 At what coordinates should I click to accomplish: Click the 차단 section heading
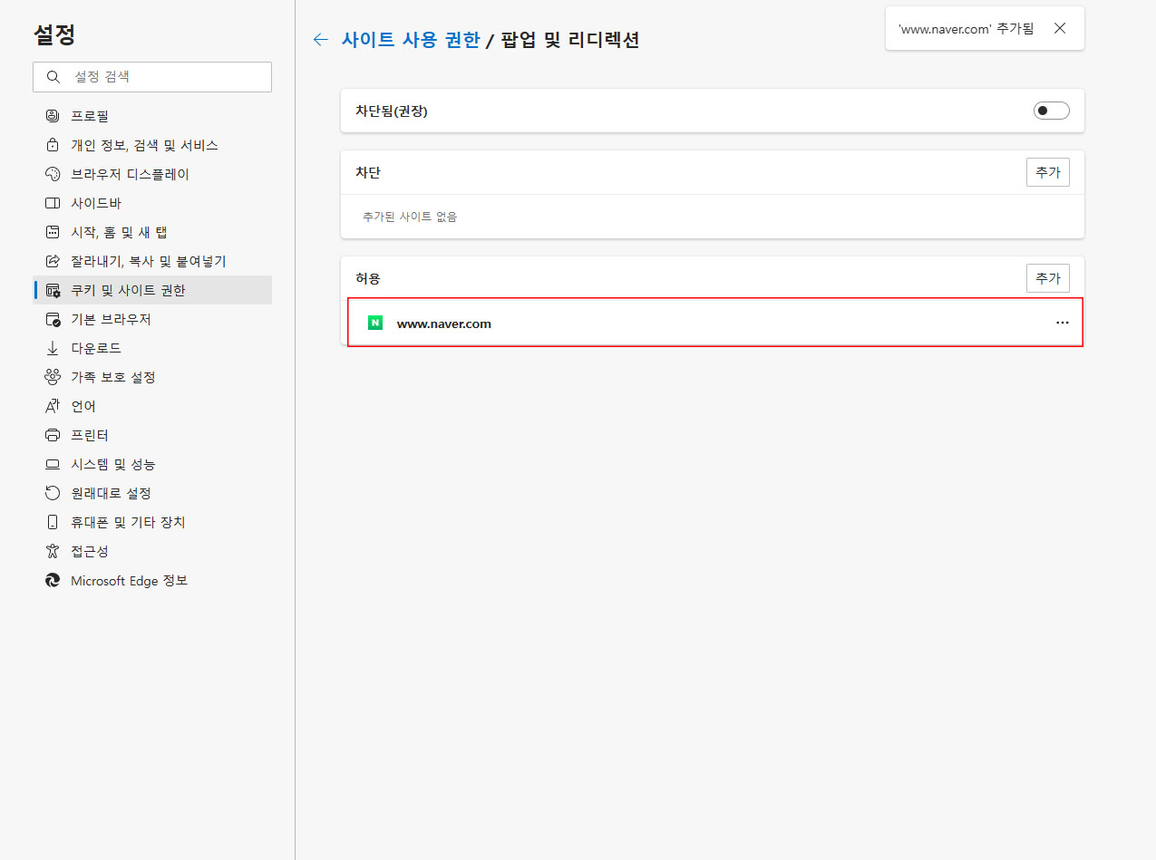(368, 172)
